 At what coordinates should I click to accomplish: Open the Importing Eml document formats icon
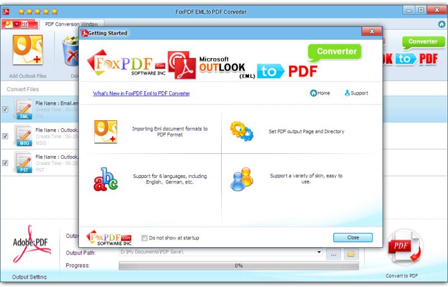[x=105, y=131]
